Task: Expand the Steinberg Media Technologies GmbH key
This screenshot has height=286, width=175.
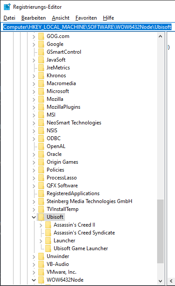Action: coord(34,202)
